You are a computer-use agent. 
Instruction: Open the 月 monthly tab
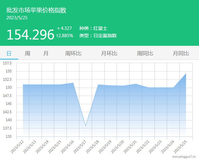tap(46, 53)
